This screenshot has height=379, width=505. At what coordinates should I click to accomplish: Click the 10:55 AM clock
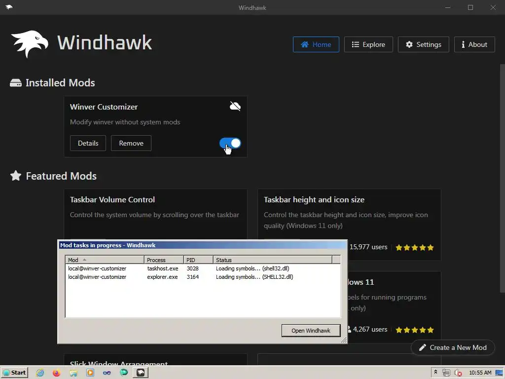click(480, 373)
